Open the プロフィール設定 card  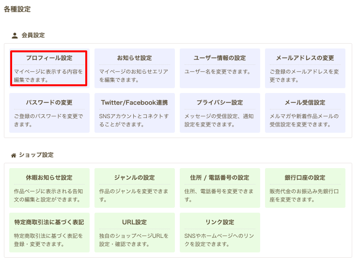tap(49, 68)
